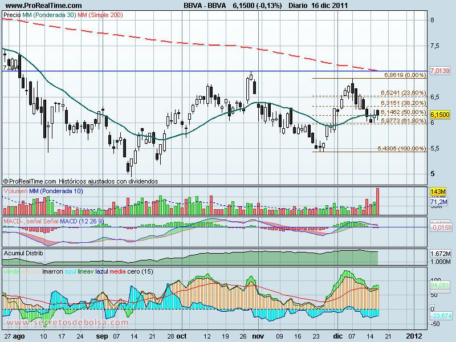Click the Volumen indicator label
Image resolution: width=456 pixels, height=342 pixels.
tap(16, 191)
